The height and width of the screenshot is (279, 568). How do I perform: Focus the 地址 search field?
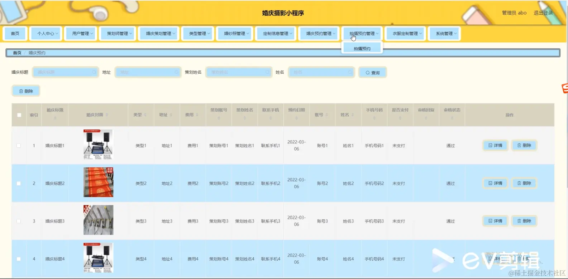tap(148, 72)
